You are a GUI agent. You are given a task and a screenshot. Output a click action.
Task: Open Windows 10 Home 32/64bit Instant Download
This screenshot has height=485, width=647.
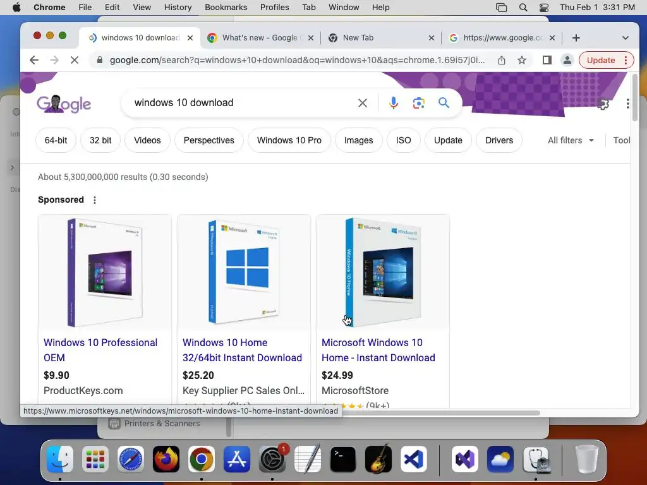pyautogui.click(x=242, y=350)
